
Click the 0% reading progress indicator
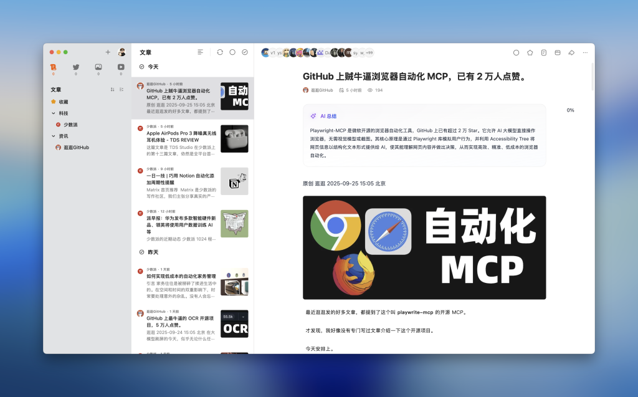(571, 110)
